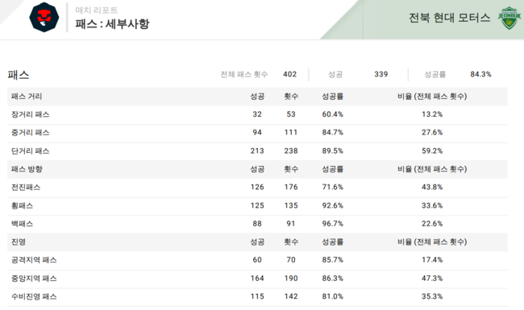The height and width of the screenshot is (310, 524).
Task: Select short pass attempts 238
Action: [x=291, y=151]
